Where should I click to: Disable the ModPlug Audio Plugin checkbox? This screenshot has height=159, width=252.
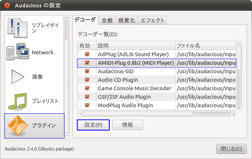pyautogui.click(x=87, y=105)
